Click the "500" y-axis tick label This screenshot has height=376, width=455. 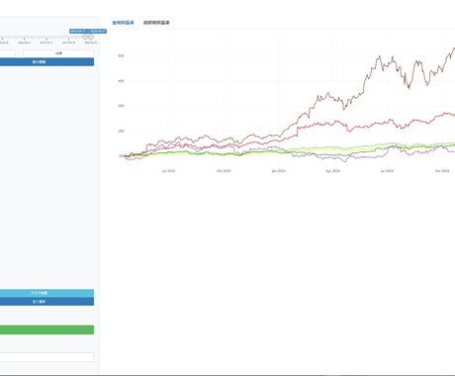[121, 55]
